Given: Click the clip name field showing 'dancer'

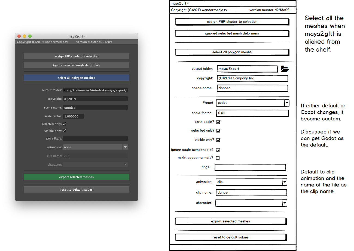Looking at the screenshot, I should (251, 192).
